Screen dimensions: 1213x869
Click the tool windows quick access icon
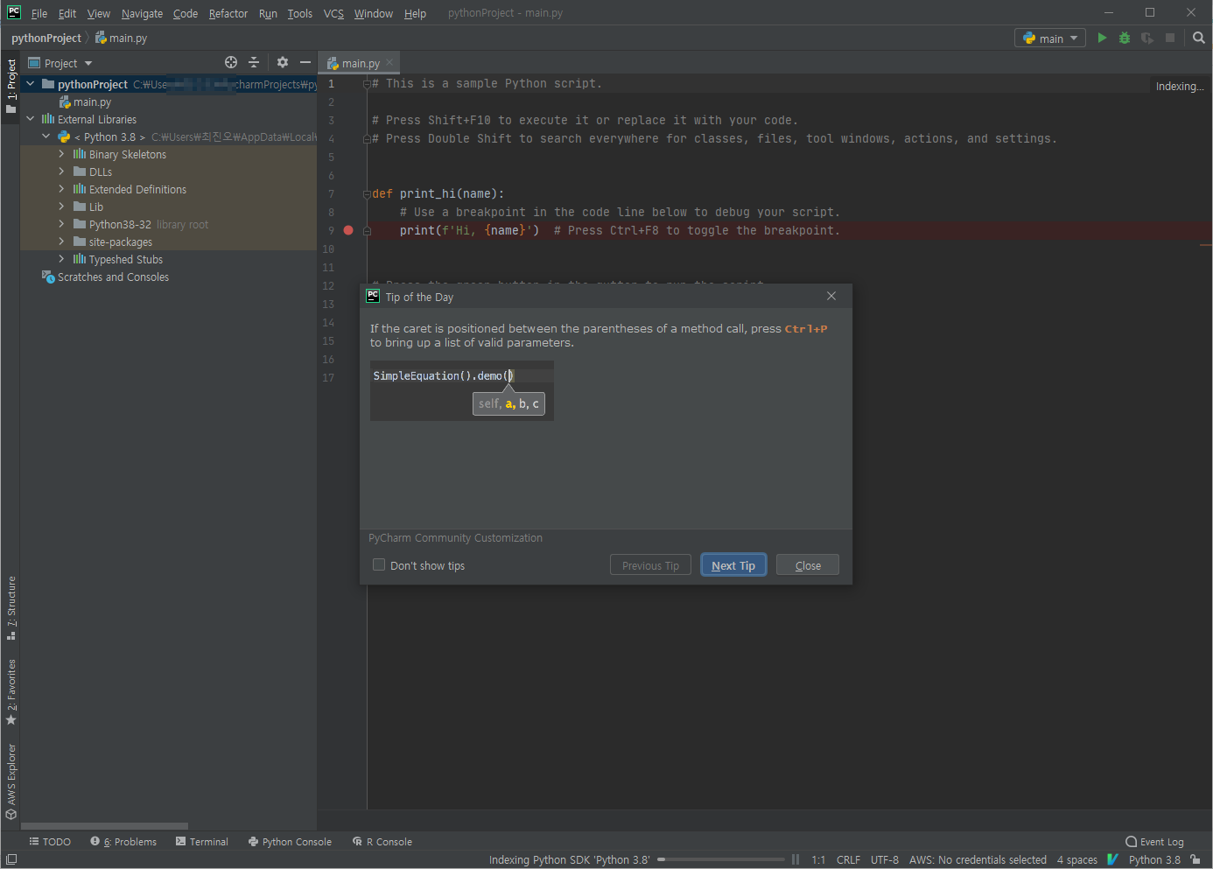11,859
